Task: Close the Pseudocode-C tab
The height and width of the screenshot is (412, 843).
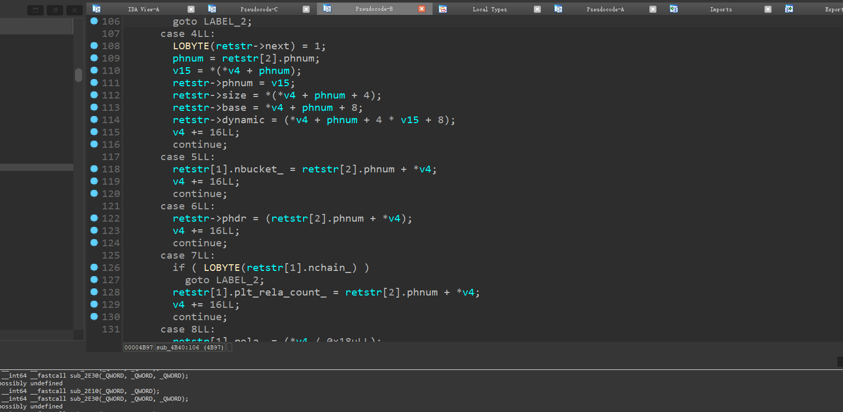Action: 306,9
